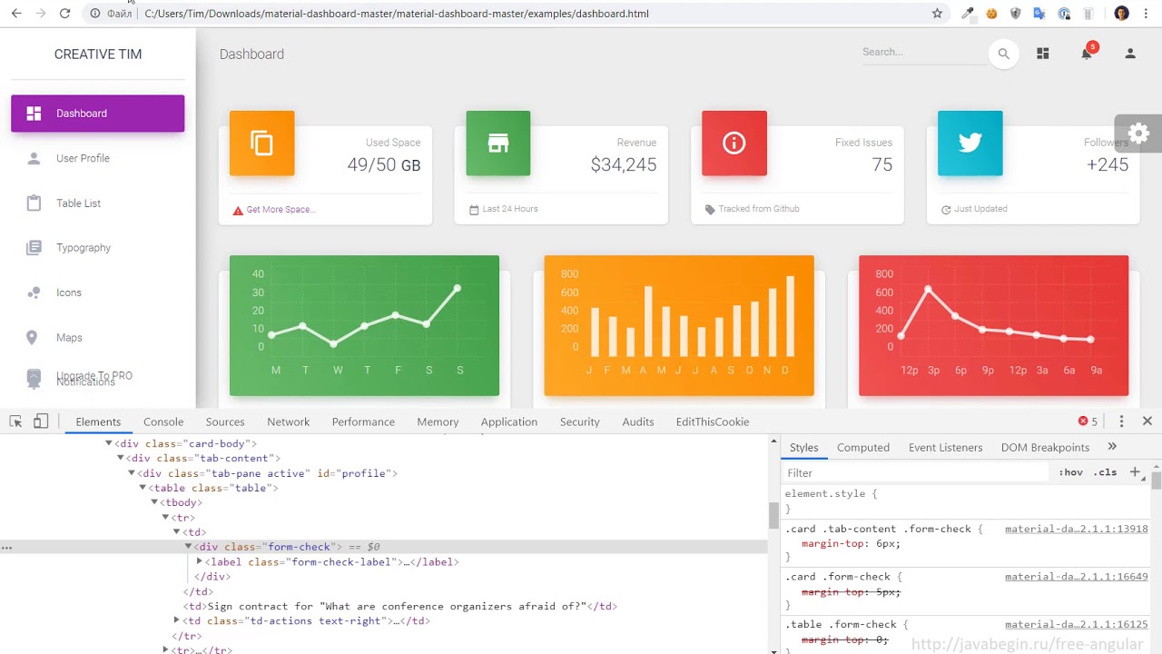Click the User Profile sidebar person icon
The width and height of the screenshot is (1162, 654).
coord(34,158)
